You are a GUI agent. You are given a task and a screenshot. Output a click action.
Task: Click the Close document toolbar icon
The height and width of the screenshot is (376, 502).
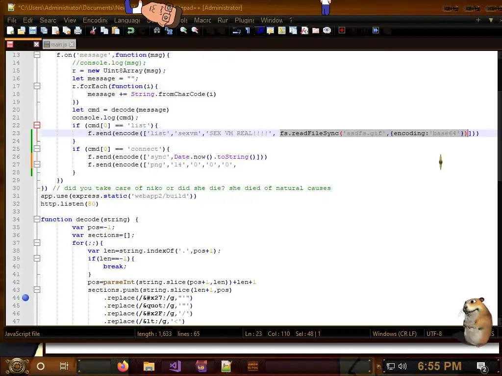(55, 31)
